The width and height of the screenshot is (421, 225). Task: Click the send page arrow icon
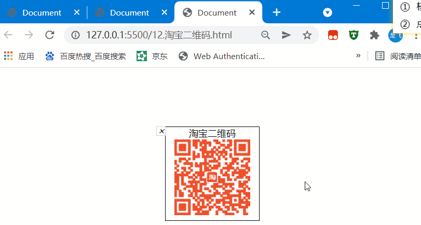coord(286,35)
